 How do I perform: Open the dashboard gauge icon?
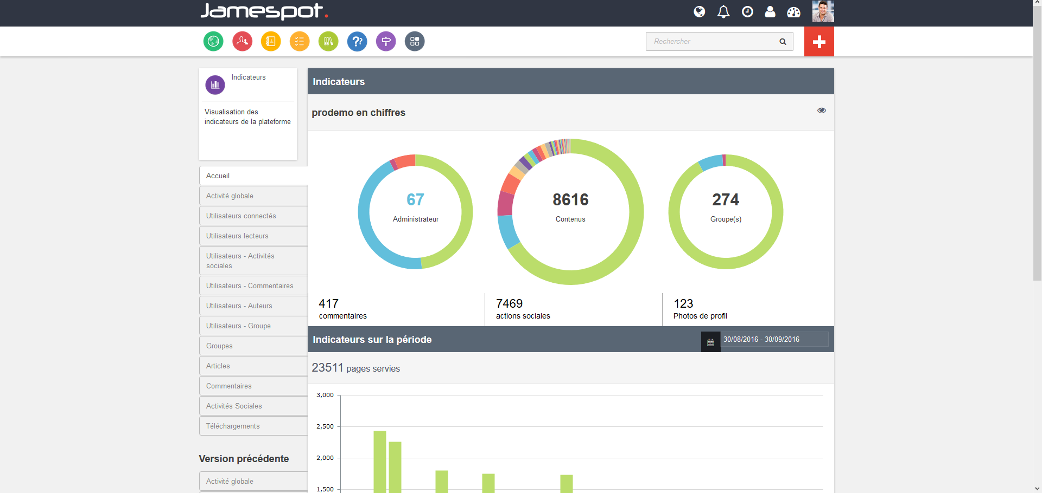pyautogui.click(x=793, y=12)
